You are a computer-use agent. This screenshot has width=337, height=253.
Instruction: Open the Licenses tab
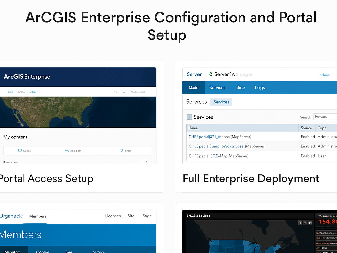click(113, 216)
